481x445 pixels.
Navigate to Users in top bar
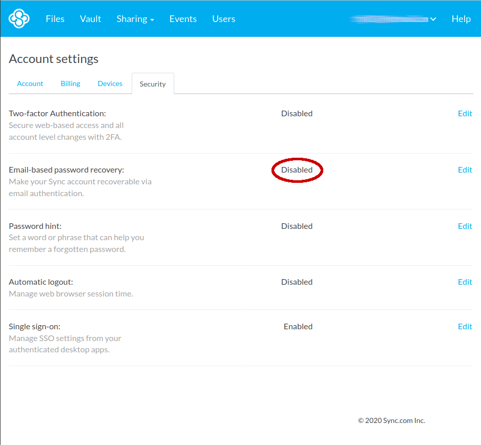click(x=224, y=19)
